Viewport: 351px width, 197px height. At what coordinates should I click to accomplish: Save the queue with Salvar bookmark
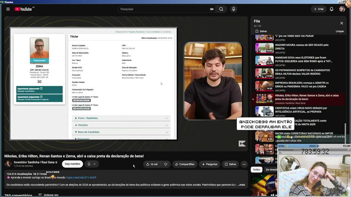(261, 31)
